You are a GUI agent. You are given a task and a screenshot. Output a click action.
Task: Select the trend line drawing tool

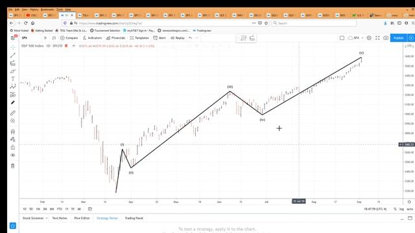(13, 55)
